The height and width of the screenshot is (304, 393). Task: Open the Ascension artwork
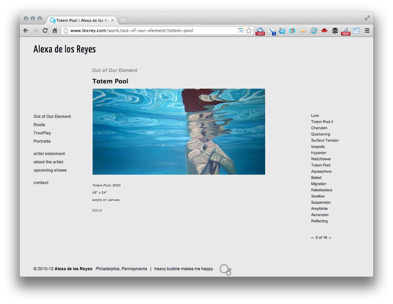pos(320,215)
